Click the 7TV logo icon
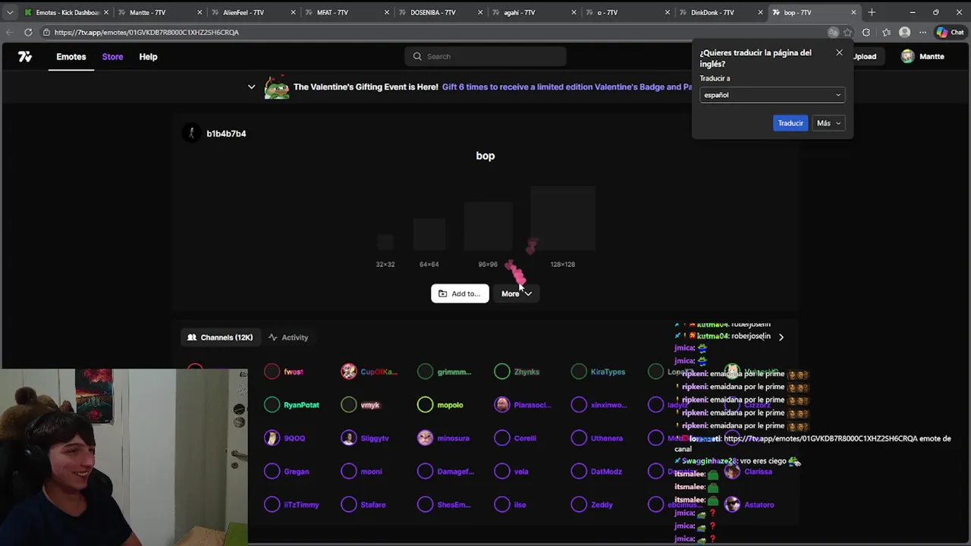Screen dimensions: 971x546 [x=25, y=57]
